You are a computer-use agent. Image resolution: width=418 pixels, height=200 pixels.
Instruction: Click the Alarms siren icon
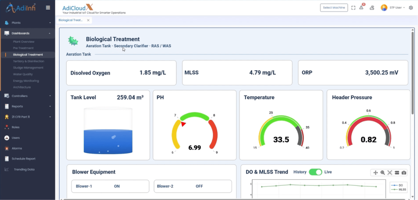pyautogui.click(x=7, y=148)
